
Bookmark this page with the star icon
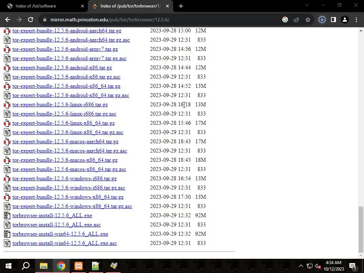click(308, 20)
